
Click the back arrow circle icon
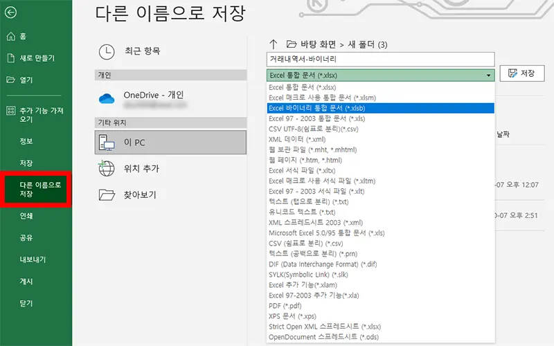coord(10,12)
